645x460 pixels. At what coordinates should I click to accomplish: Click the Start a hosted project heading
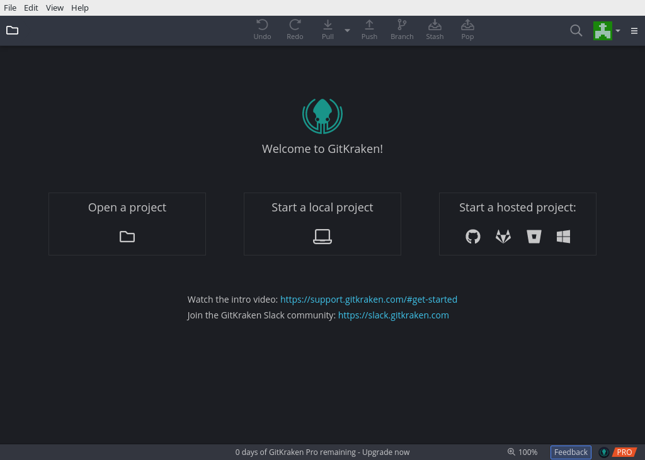[x=518, y=208]
